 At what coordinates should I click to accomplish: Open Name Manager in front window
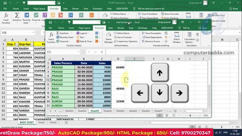pyautogui.click(x=109, y=38)
